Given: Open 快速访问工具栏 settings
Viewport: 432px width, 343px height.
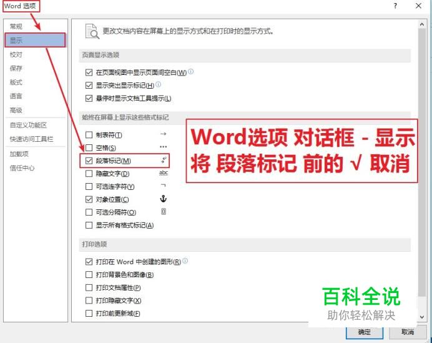Looking at the screenshot, I should point(31,139).
